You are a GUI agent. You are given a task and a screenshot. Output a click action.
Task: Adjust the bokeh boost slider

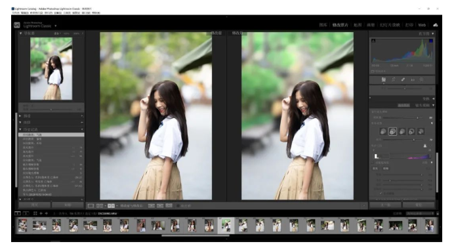tap(413, 140)
